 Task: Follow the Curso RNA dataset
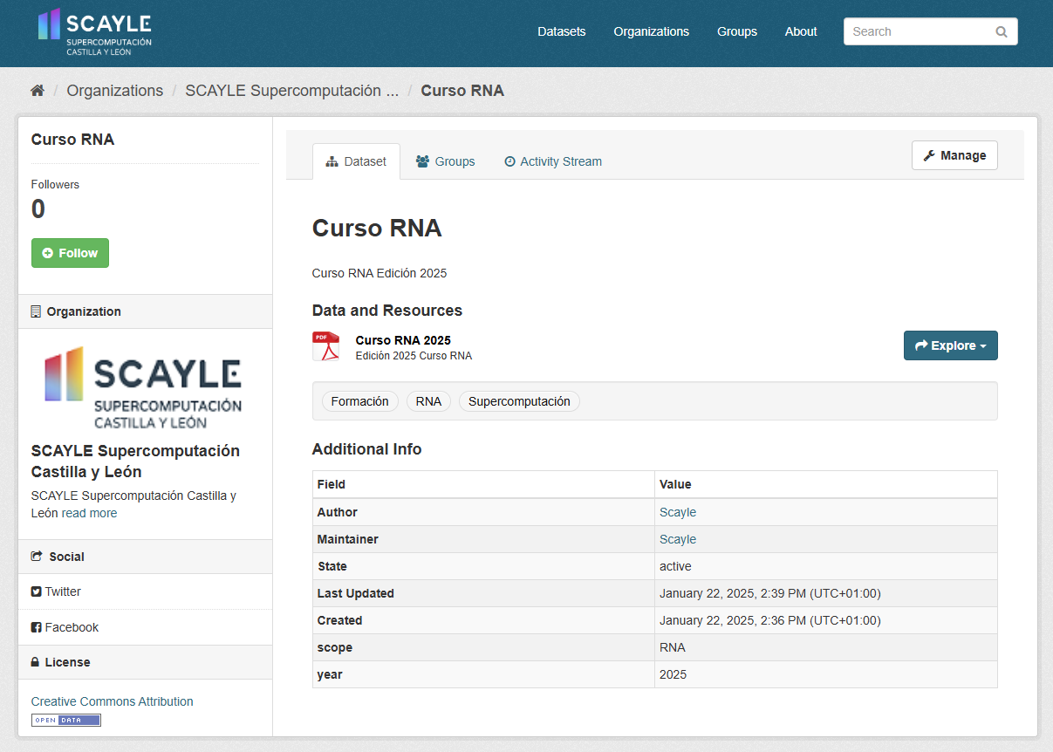tap(70, 253)
